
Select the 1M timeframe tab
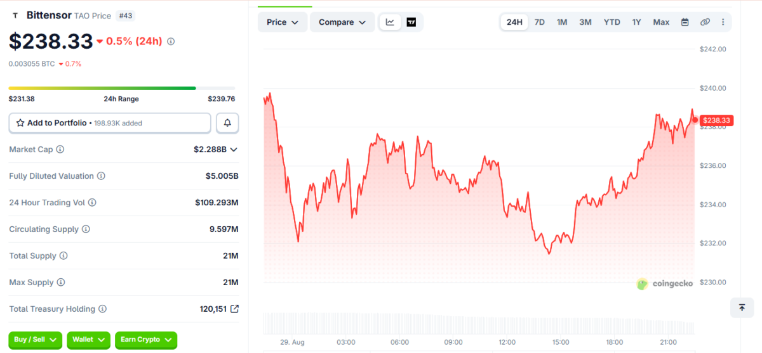(x=562, y=22)
